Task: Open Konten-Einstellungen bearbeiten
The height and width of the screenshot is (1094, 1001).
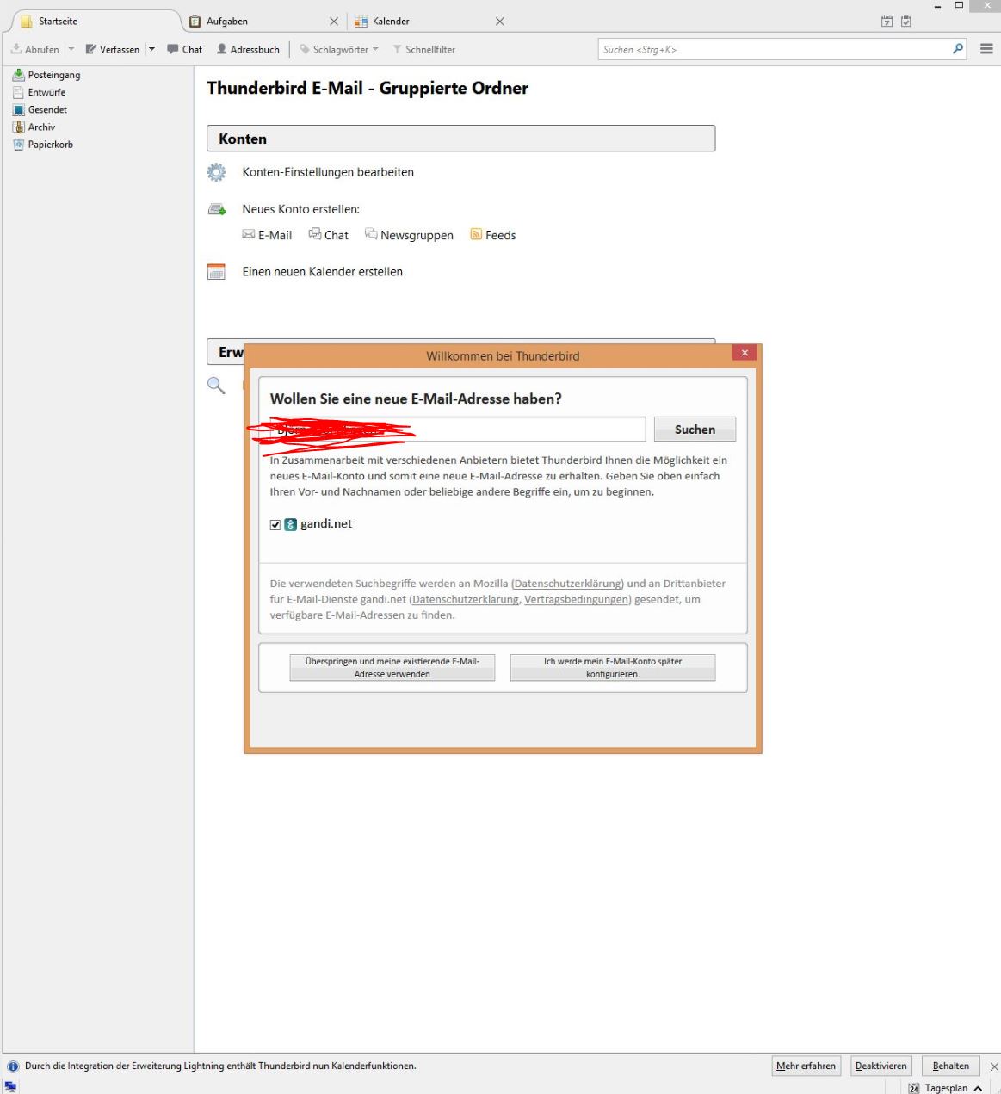Action: coord(328,172)
